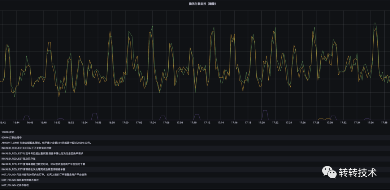Click the 17:08 time axis label
Screen dimensions: 390x190
click(179, 122)
